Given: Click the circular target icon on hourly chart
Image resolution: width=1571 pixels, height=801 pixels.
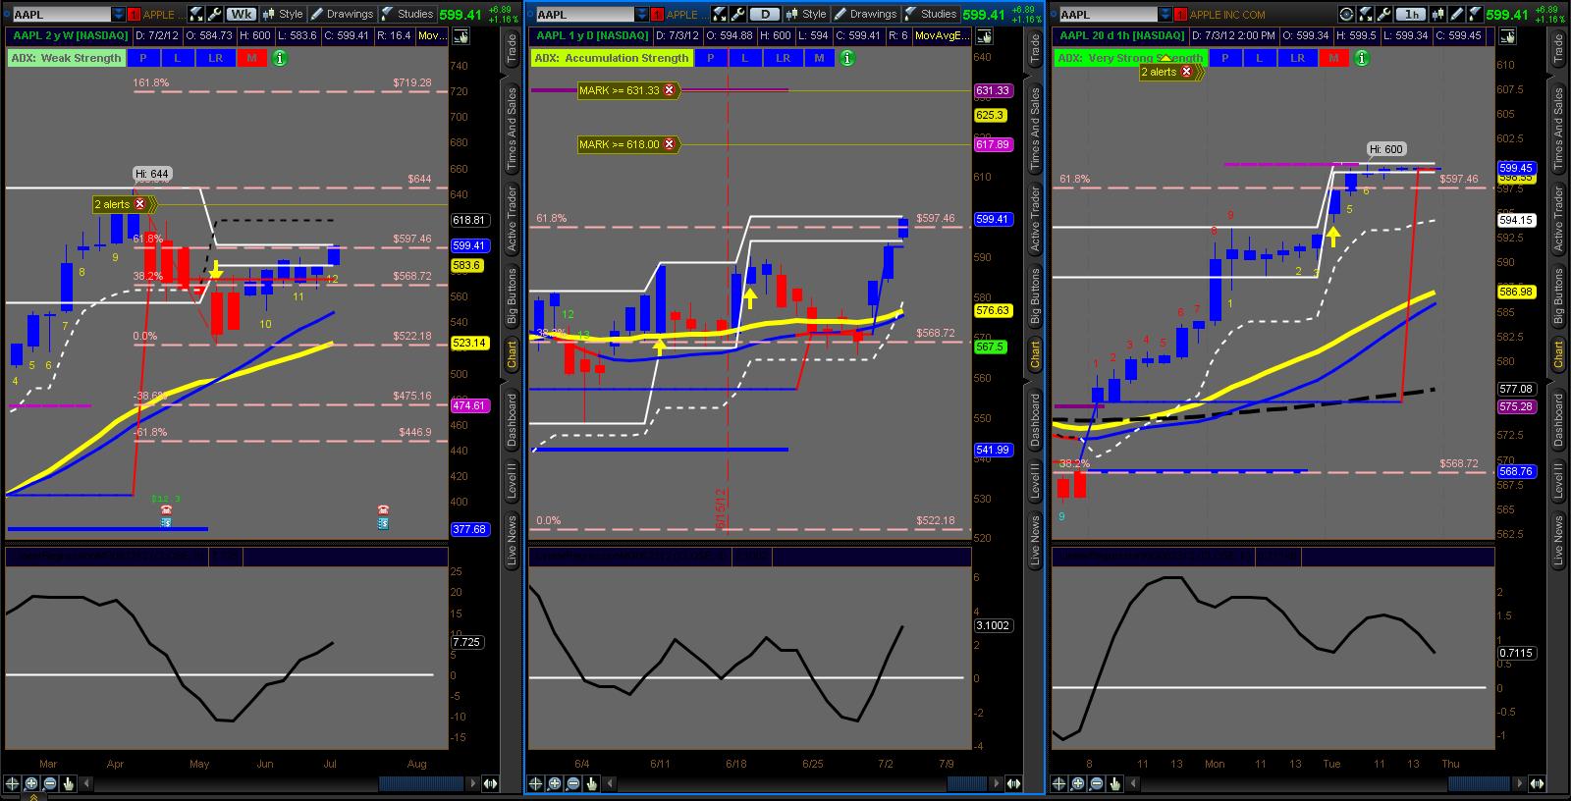Looking at the screenshot, I should click(x=1346, y=15).
